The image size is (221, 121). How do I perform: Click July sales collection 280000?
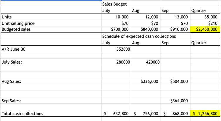(123, 62)
